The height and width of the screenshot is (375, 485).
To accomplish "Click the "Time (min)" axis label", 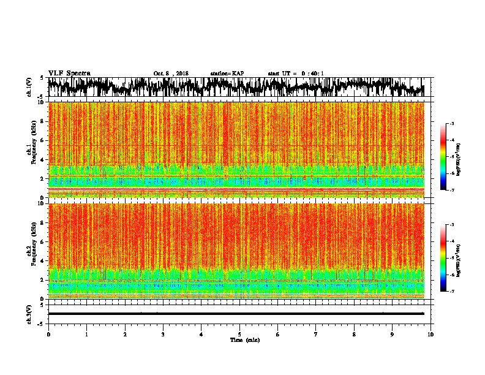I will [x=245, y=340].
